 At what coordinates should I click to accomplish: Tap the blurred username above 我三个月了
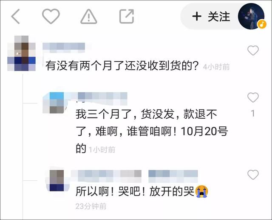pyautogui.click(x=102, y=98)
